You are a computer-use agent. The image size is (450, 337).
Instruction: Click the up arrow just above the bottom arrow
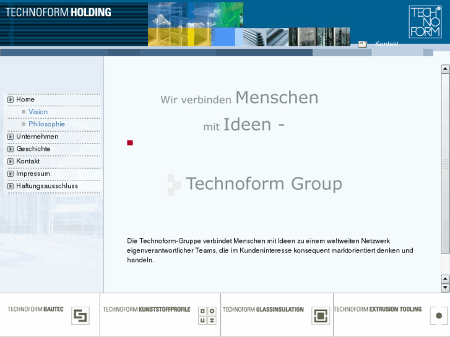point(445,279)
